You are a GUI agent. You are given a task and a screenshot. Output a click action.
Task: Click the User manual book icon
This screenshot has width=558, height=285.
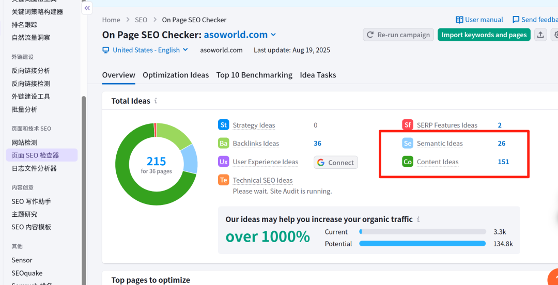tap(459, 20)
